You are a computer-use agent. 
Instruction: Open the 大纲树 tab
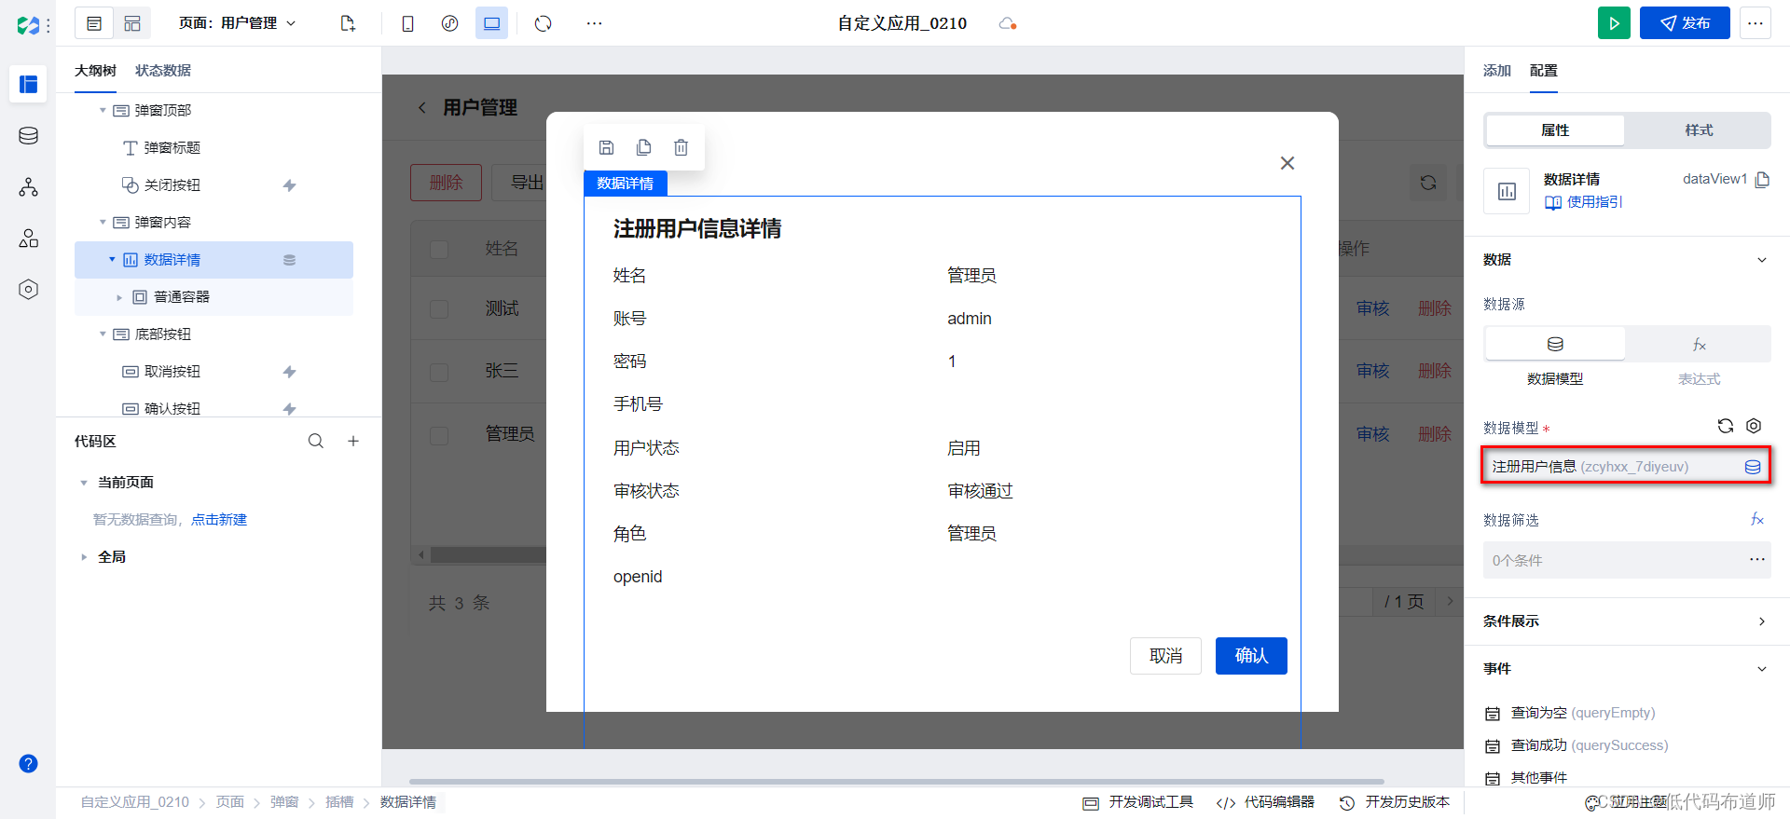click(x=95, y=71)
